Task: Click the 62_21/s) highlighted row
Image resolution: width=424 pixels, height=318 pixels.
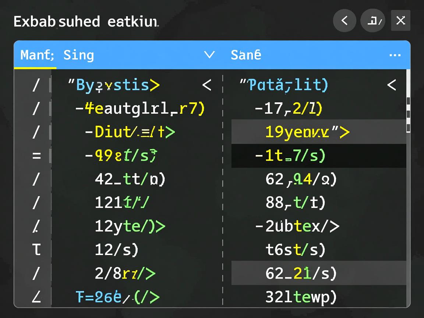Action: pos(301,273)
